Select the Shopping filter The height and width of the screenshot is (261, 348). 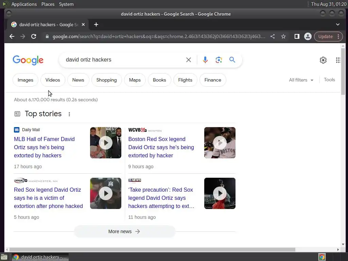106,80
